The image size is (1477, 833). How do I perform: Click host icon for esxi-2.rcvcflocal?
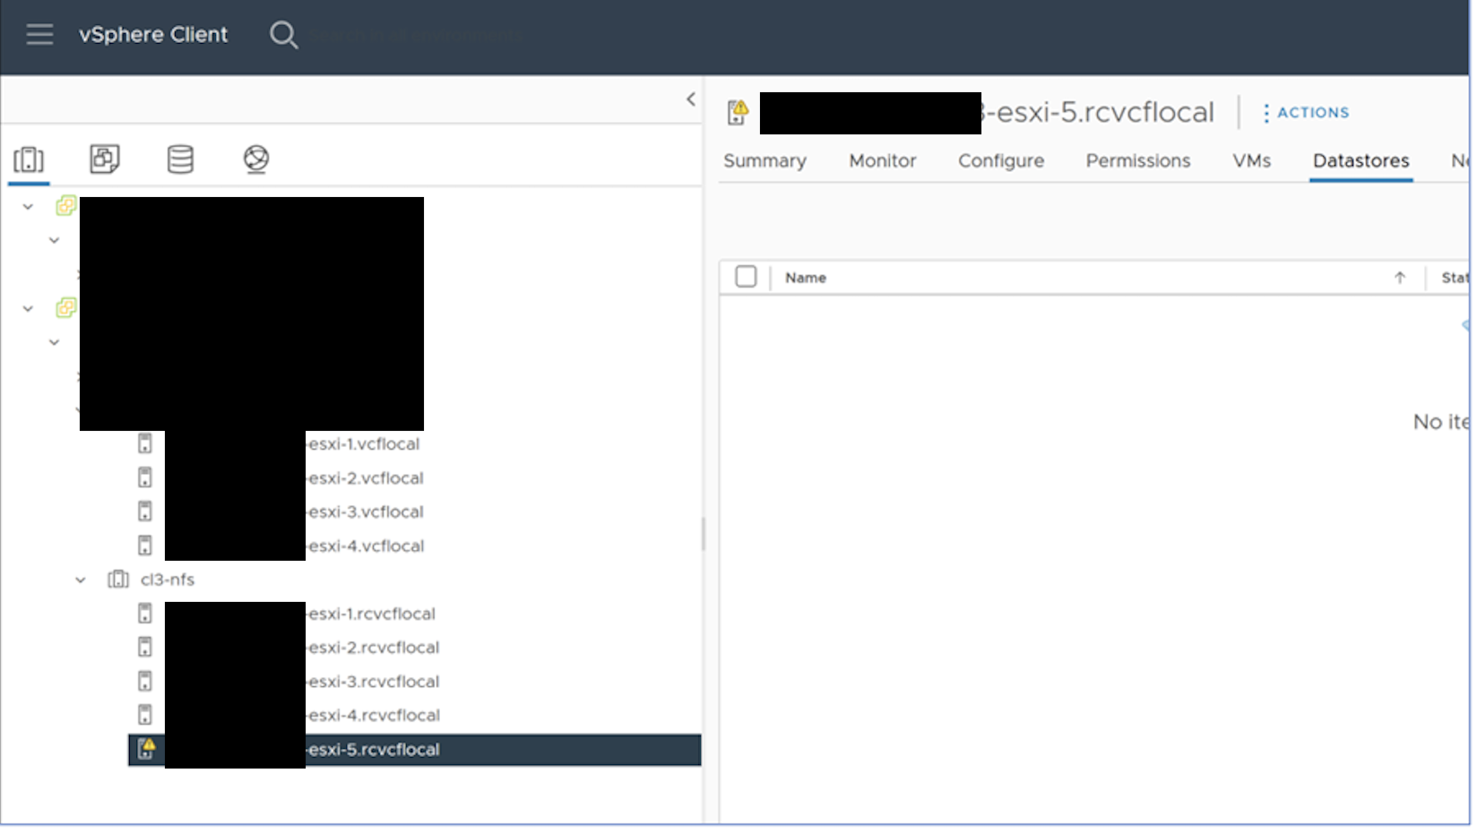pyautogui.click(x=145, y=648)
